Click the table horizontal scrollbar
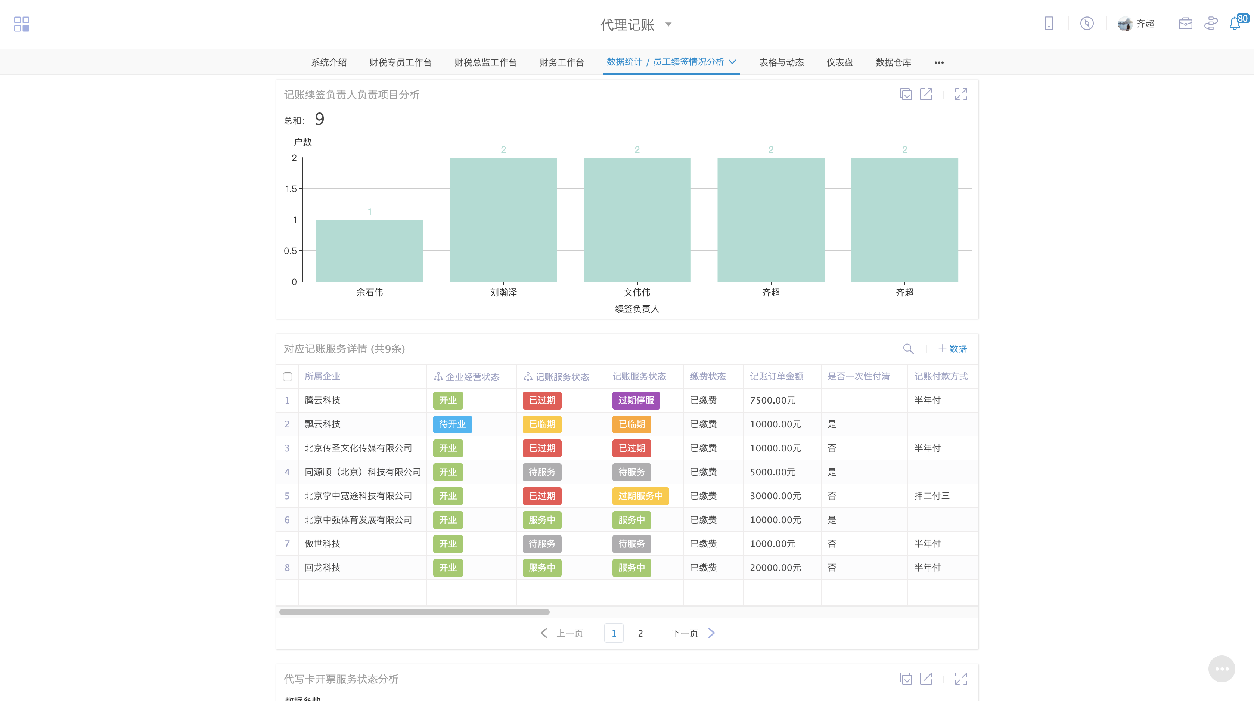This screenshot has width=1254, height=701. [414, 612]
